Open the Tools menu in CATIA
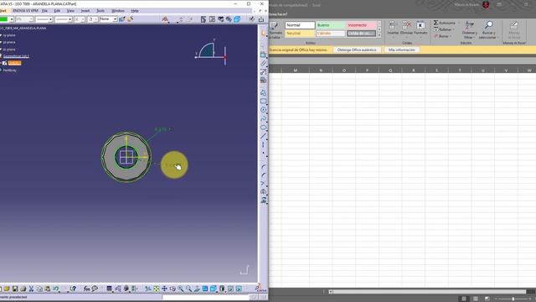 click(x=100, y=11)
